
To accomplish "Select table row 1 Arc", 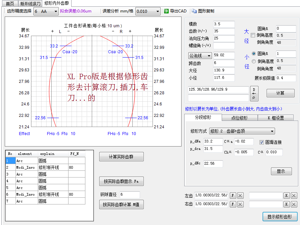I will pos(45,161).
